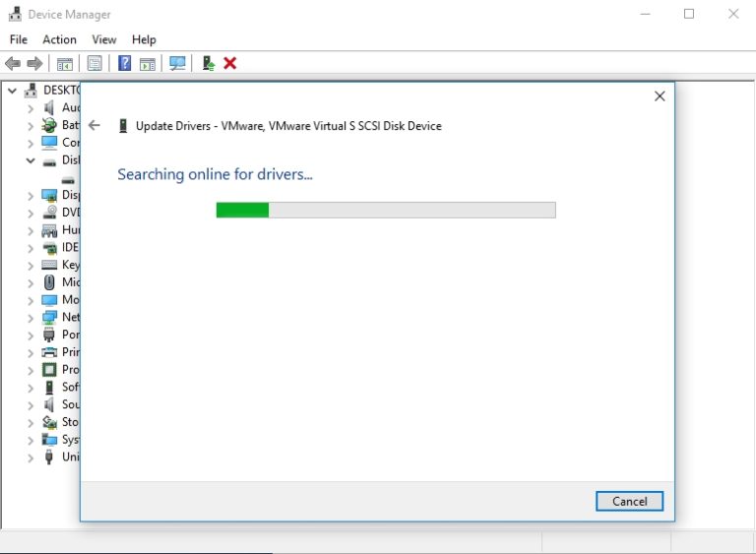Click the Device Manager app icon in title bar

pos(15,14)
